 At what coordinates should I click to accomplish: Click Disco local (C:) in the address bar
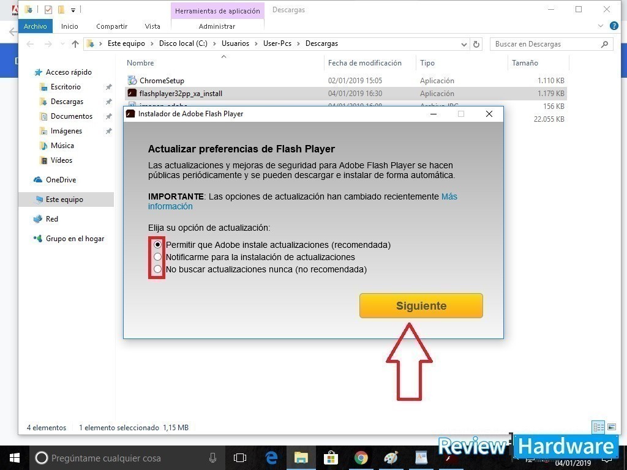(183, 43)
